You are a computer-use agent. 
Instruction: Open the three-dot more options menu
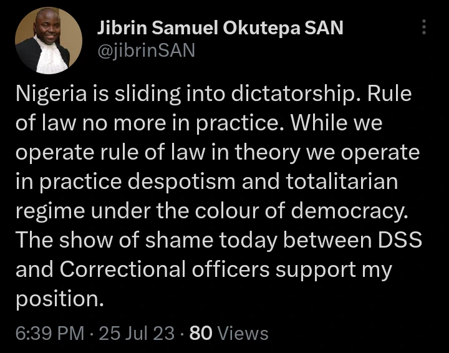[425, 27]
